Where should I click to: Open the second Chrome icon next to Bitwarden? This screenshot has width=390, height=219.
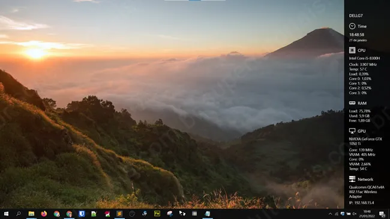click(x=69, y=214)
